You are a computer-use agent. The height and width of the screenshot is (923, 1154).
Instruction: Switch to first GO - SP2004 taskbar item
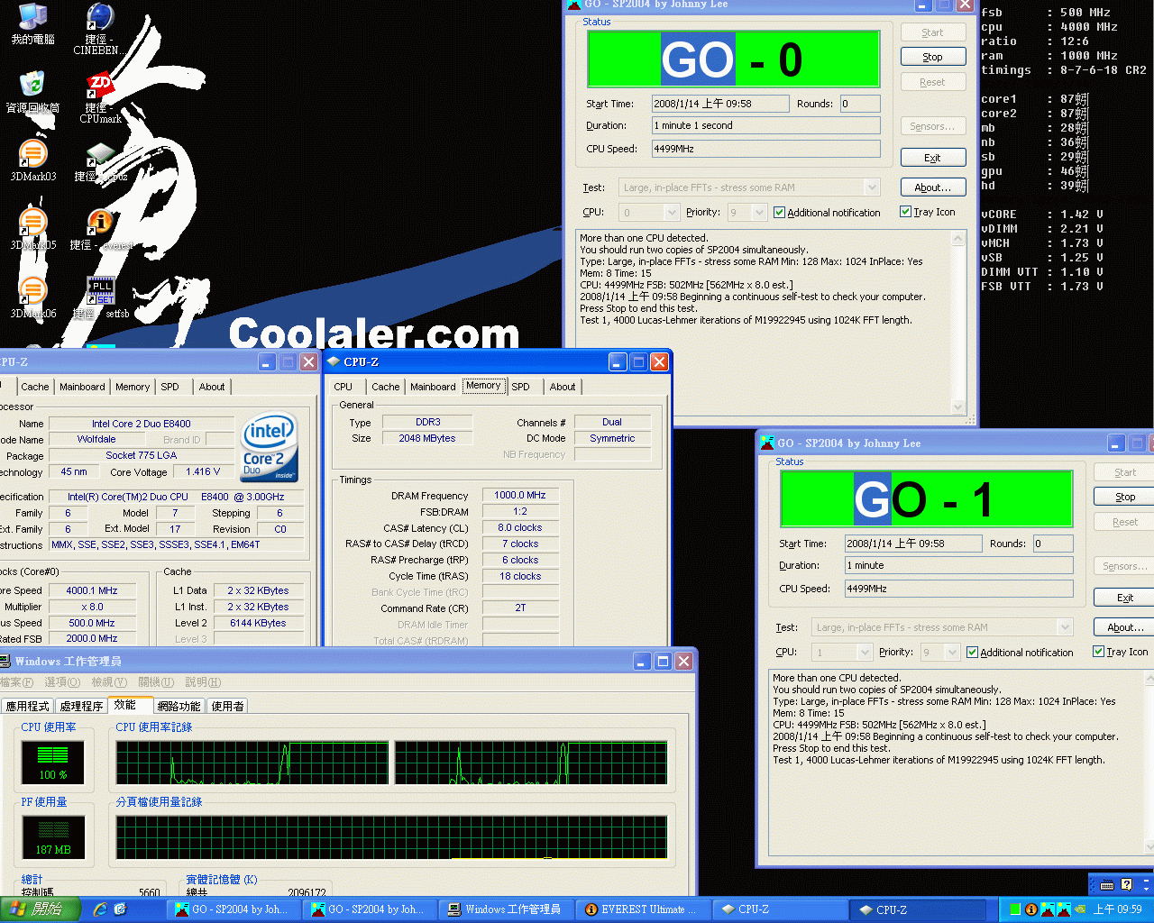[232, 909]
